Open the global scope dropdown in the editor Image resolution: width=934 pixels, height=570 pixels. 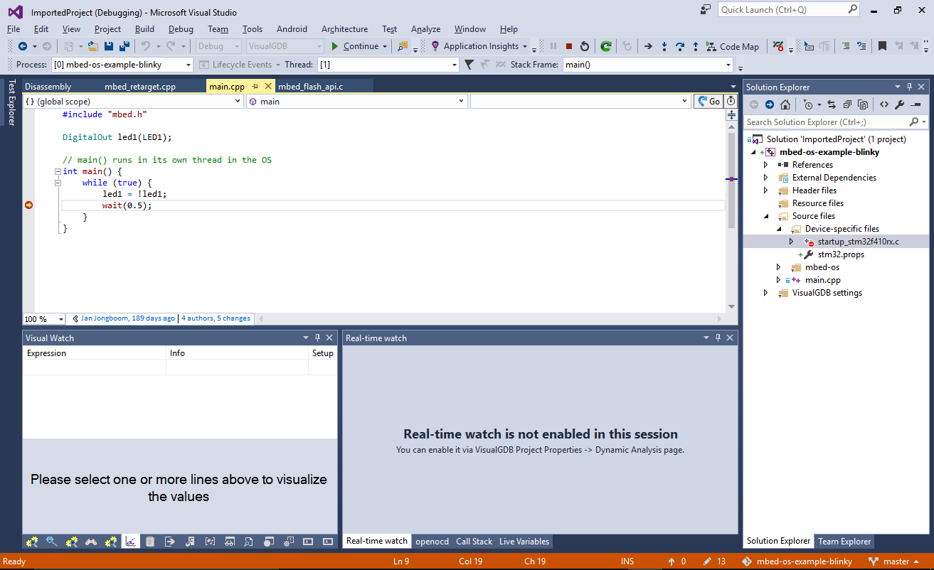coord(133,102)
